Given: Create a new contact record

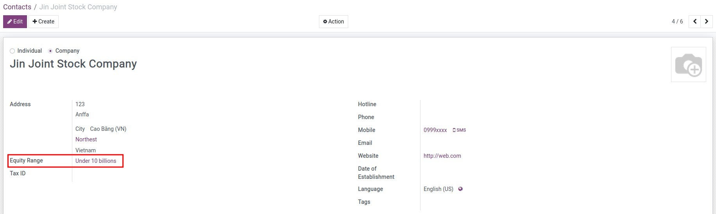Looking at the screenshot, I should tap(43, 21).
